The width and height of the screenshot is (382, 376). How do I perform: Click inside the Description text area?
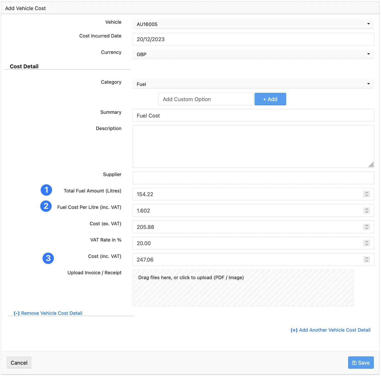click(x=253, y=146)
